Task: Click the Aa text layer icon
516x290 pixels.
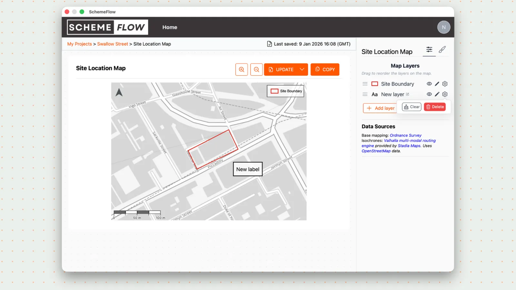Action: (x=374, y=94)
